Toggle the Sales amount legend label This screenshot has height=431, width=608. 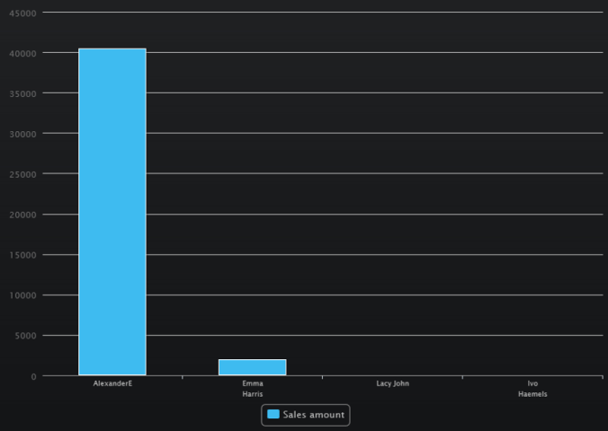coord(313,415)
